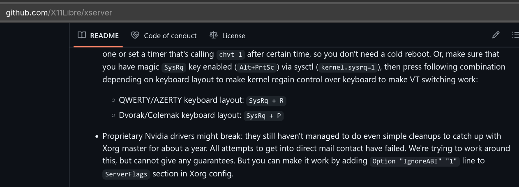The height and width of the screenshot is (187, 519).
Task: Click the "ServerFlags" inline code
Action: 126,174
